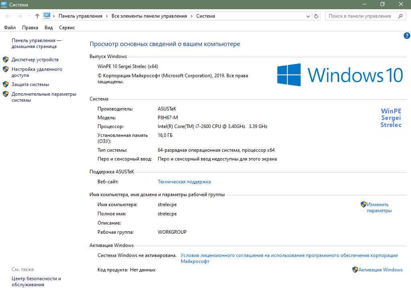The height and width of the screenshot is (295, 411).
Task: Close the Система window
Action: coord(401,4)
